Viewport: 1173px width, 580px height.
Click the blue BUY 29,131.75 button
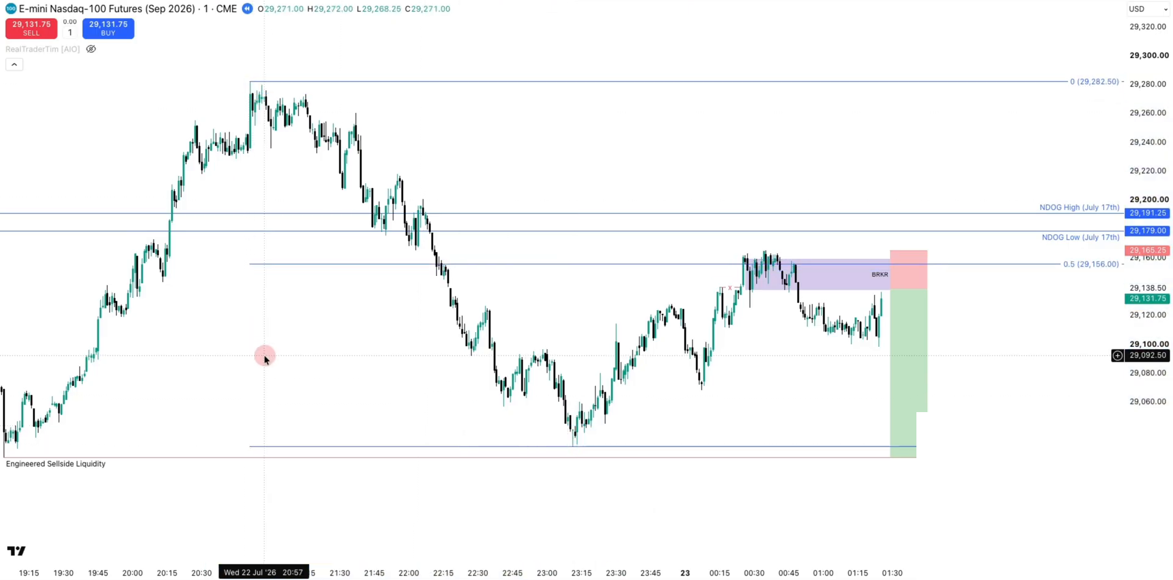[108, 28]
